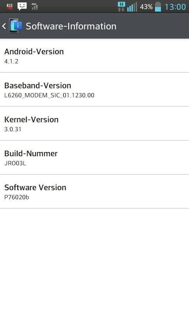Tap the 4.1.2 version value
Viewport: 189px width, 336px height.
[x=11, y=61]
